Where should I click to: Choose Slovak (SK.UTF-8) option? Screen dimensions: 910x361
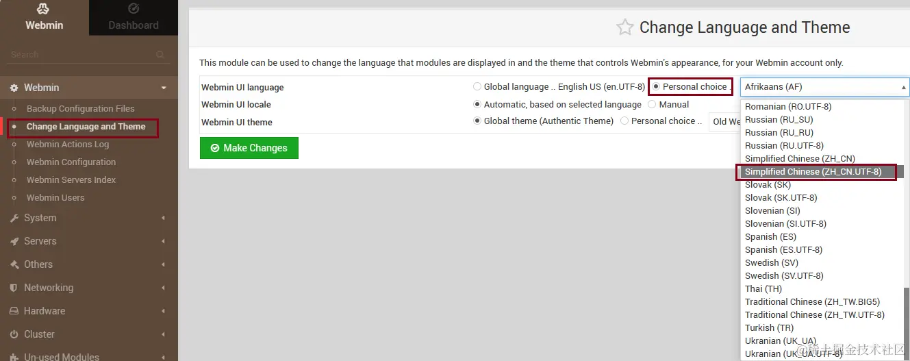click(822, 198)
